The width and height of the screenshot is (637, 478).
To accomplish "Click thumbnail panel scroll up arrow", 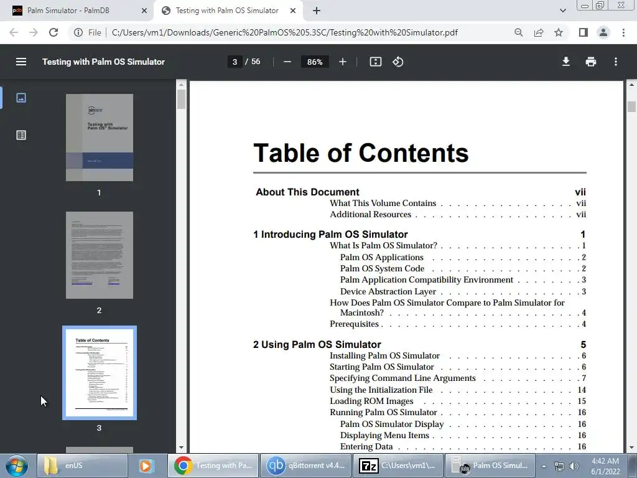I will 181,85.
